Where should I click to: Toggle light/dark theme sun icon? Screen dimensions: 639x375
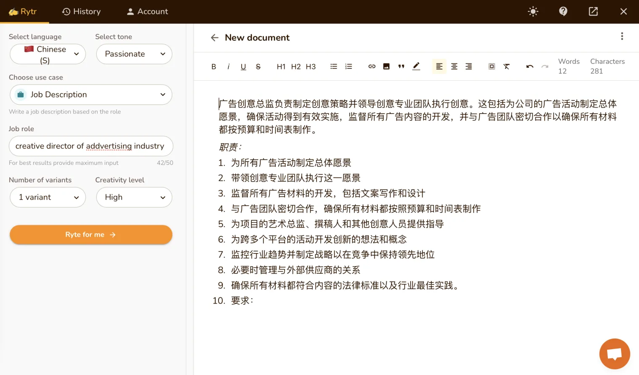533,11
